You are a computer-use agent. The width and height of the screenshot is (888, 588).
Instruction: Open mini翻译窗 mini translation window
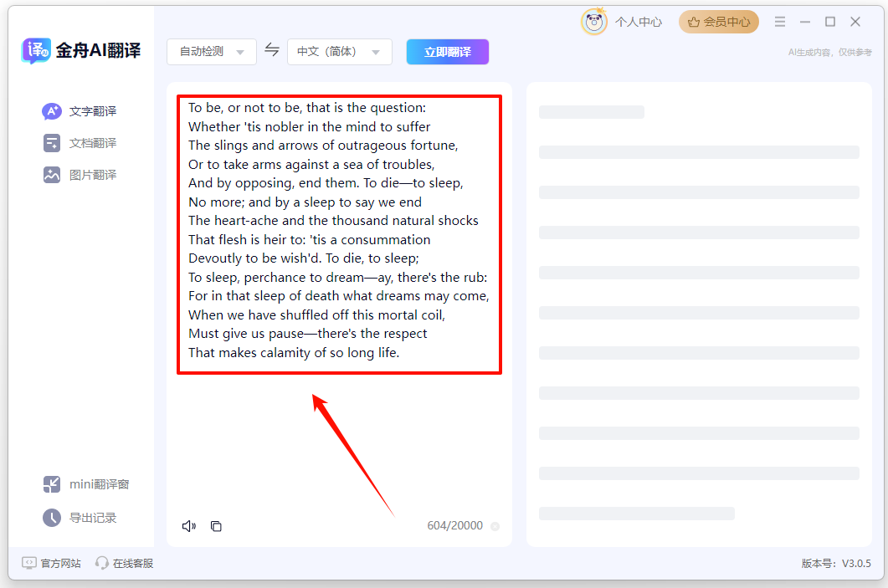(86, 484)
